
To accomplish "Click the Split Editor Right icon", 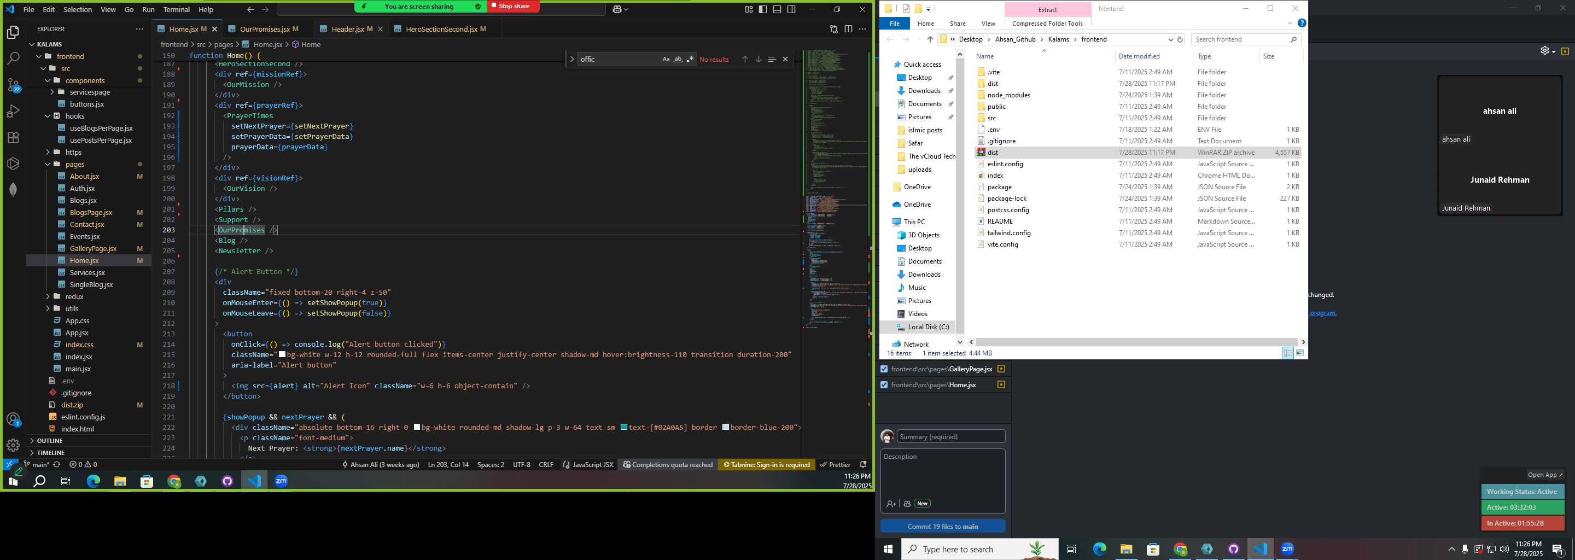I will pyautogui.click(x=848, y=29).
